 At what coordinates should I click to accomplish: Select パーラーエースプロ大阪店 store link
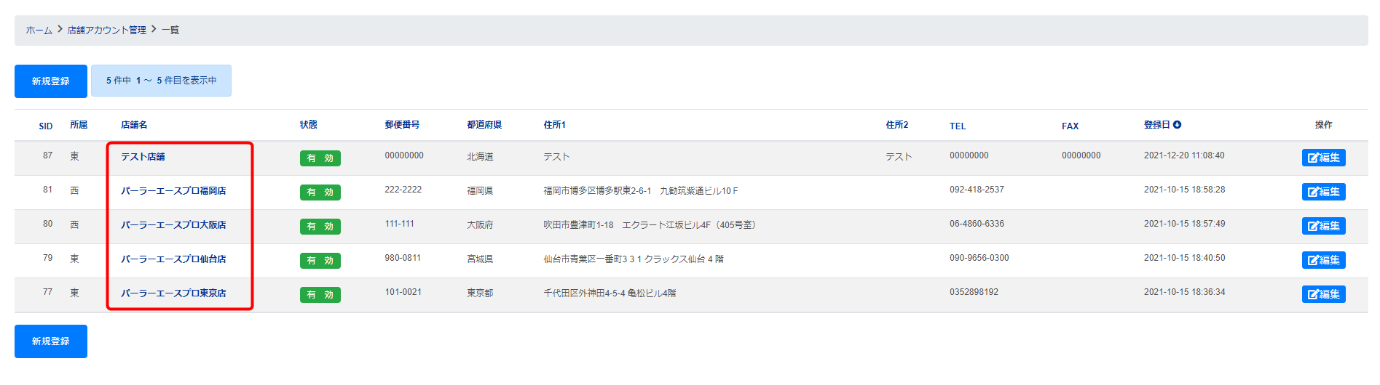click(173, 225)
